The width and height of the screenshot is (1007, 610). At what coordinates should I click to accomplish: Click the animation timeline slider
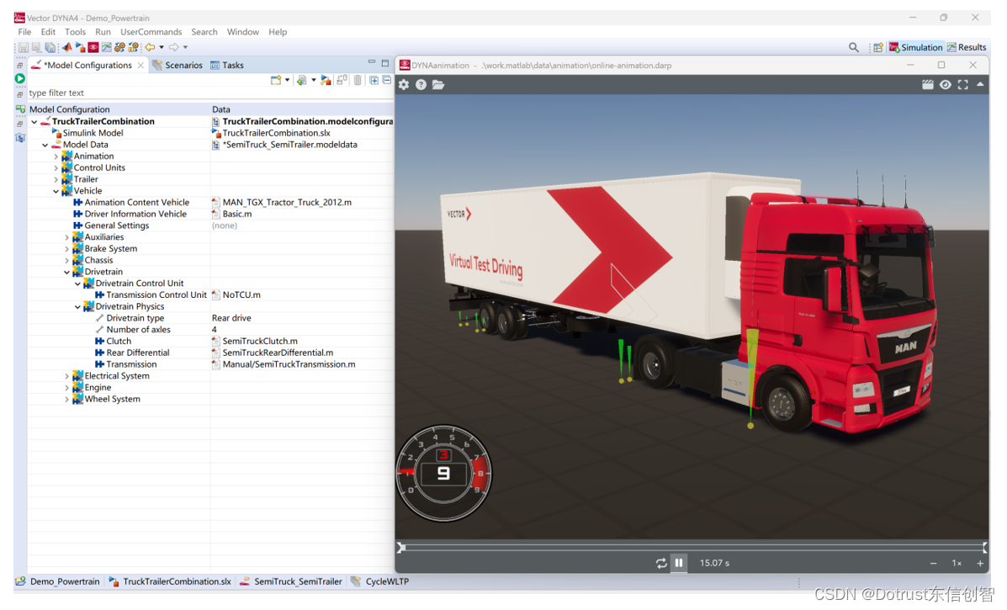click(692, 548)
